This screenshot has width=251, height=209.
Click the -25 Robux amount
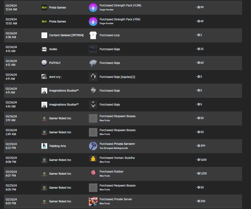point(200,49)
